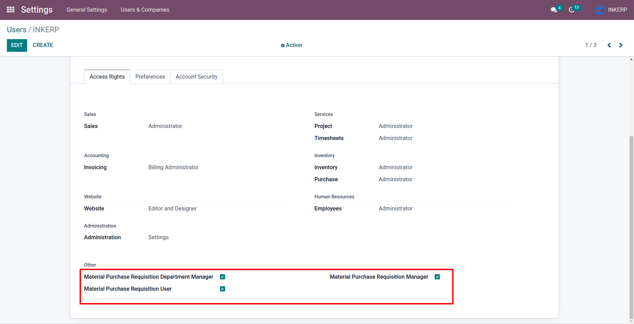Screen dimensions: 634x324
Task: Click the Timesheets Administrator value
Action: 396,138
